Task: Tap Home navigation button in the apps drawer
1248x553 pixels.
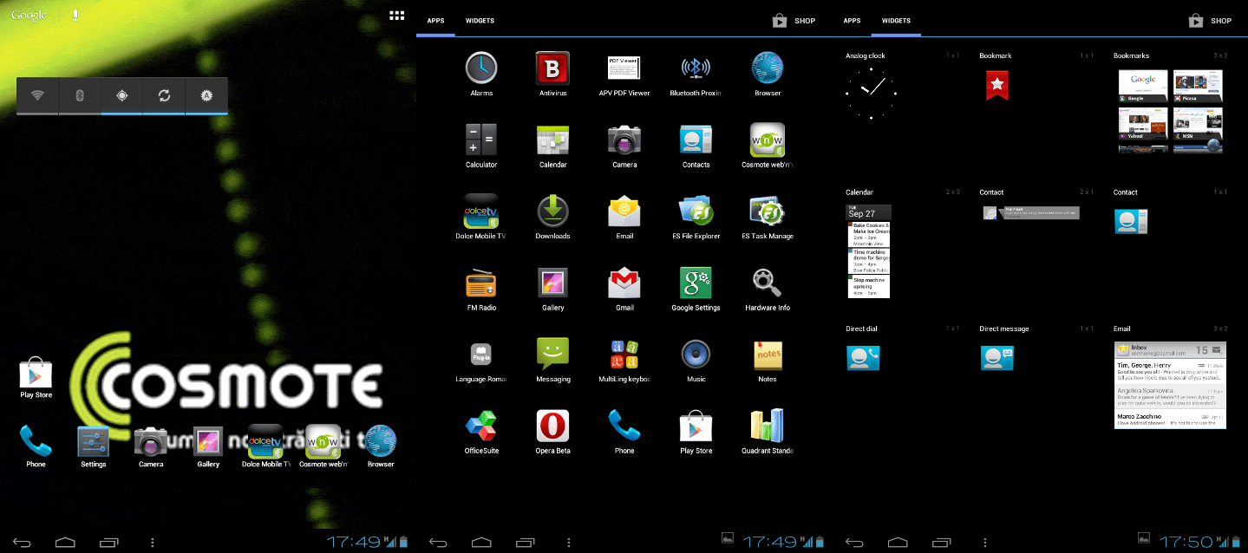Action: (x=481, y=543)
